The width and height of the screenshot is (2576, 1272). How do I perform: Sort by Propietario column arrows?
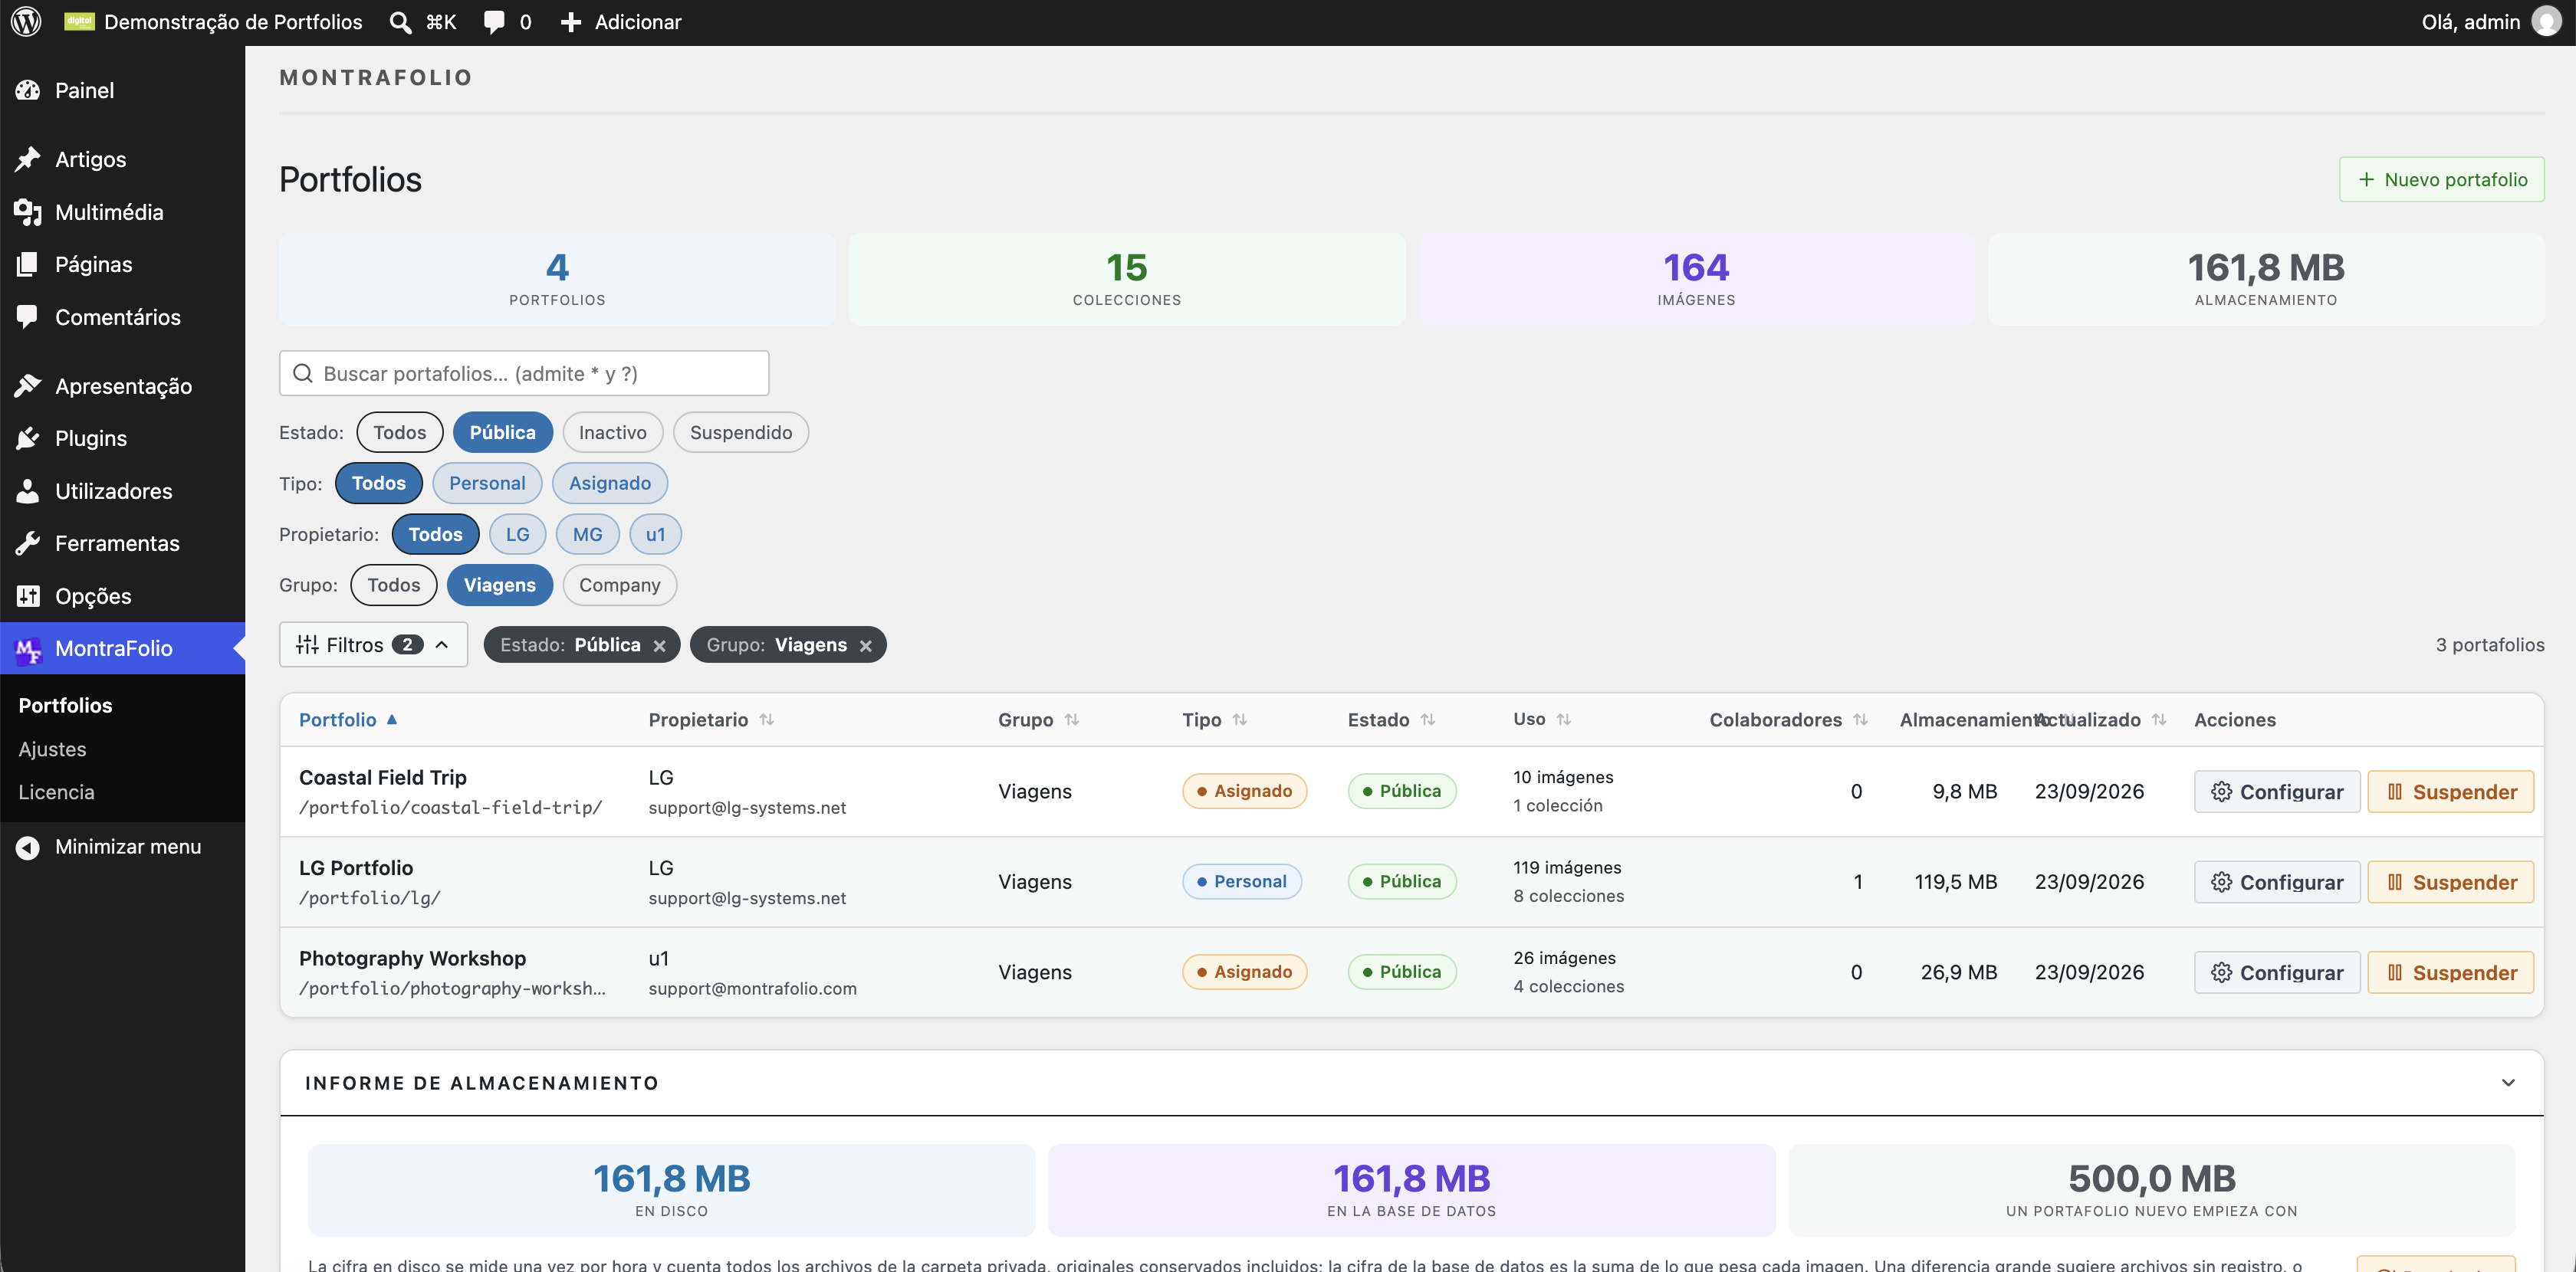coord(767,720)
